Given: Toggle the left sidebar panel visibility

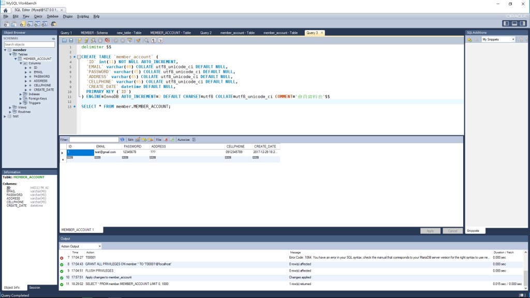Looking at the screenshot, I should pos(506,23).
